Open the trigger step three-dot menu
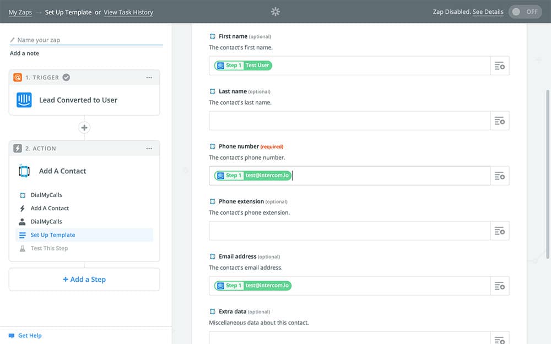 click(x=149, y=78)
